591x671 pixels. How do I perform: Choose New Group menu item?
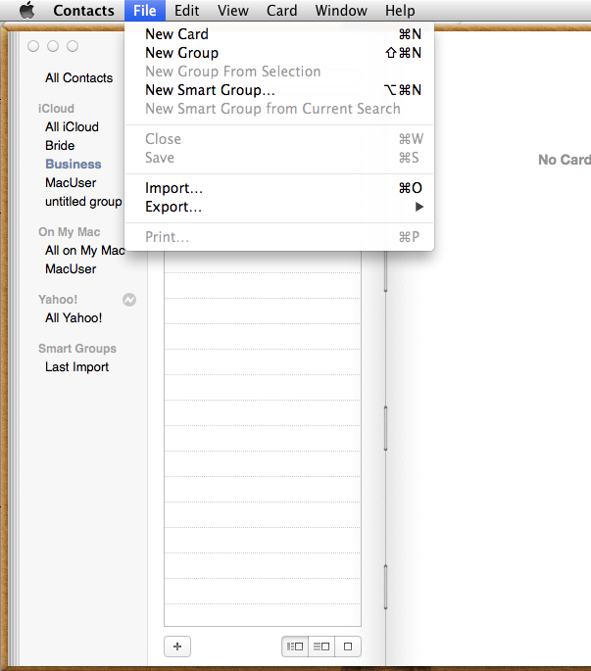279,53
